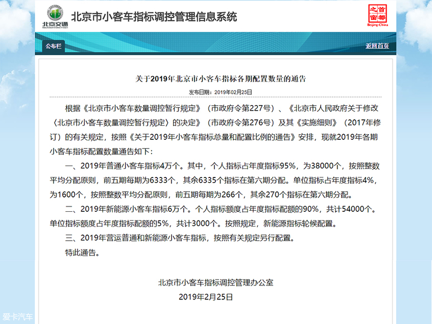Click the paragraph starting with 二、2019年新能源小客车指标
432x324 pixels.
coord(213,216)
